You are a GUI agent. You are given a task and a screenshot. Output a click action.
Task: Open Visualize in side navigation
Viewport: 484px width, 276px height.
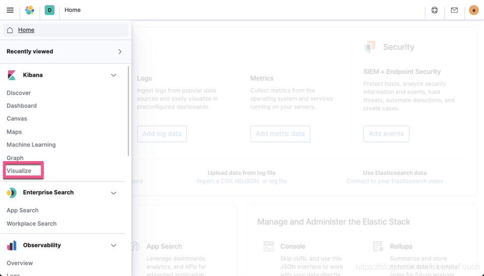coord(19,171)
